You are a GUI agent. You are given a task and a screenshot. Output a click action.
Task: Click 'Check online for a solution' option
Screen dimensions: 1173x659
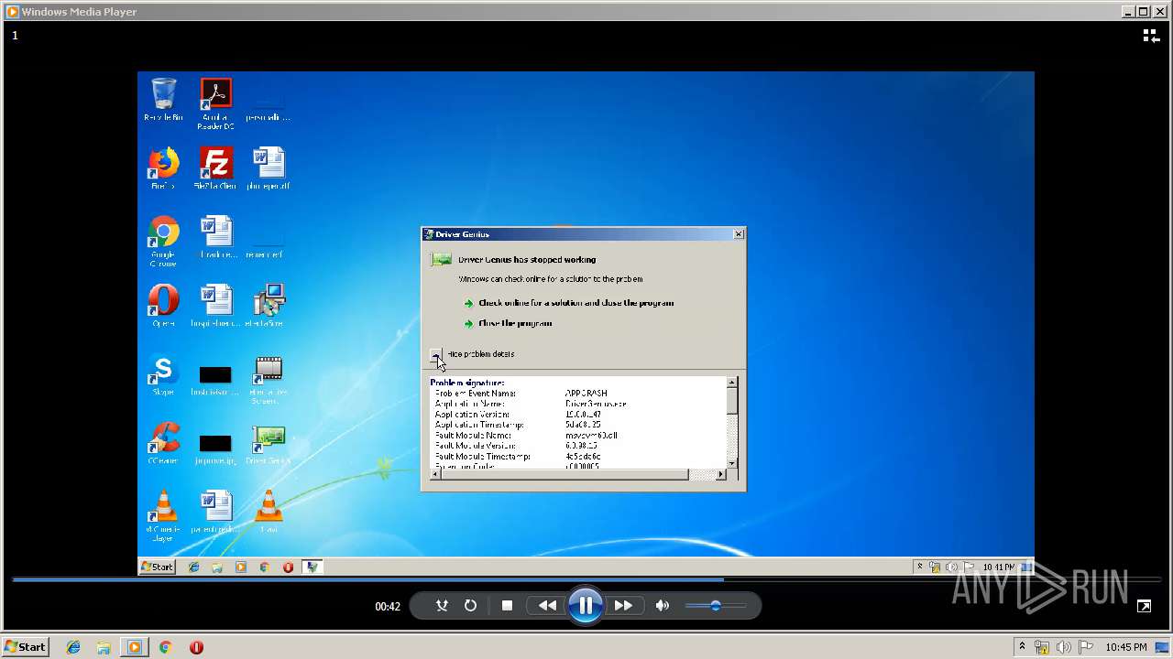click(576, 303)
